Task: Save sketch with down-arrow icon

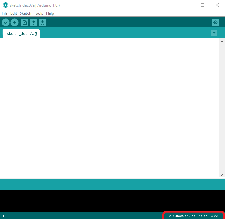Action: [42, 23]
